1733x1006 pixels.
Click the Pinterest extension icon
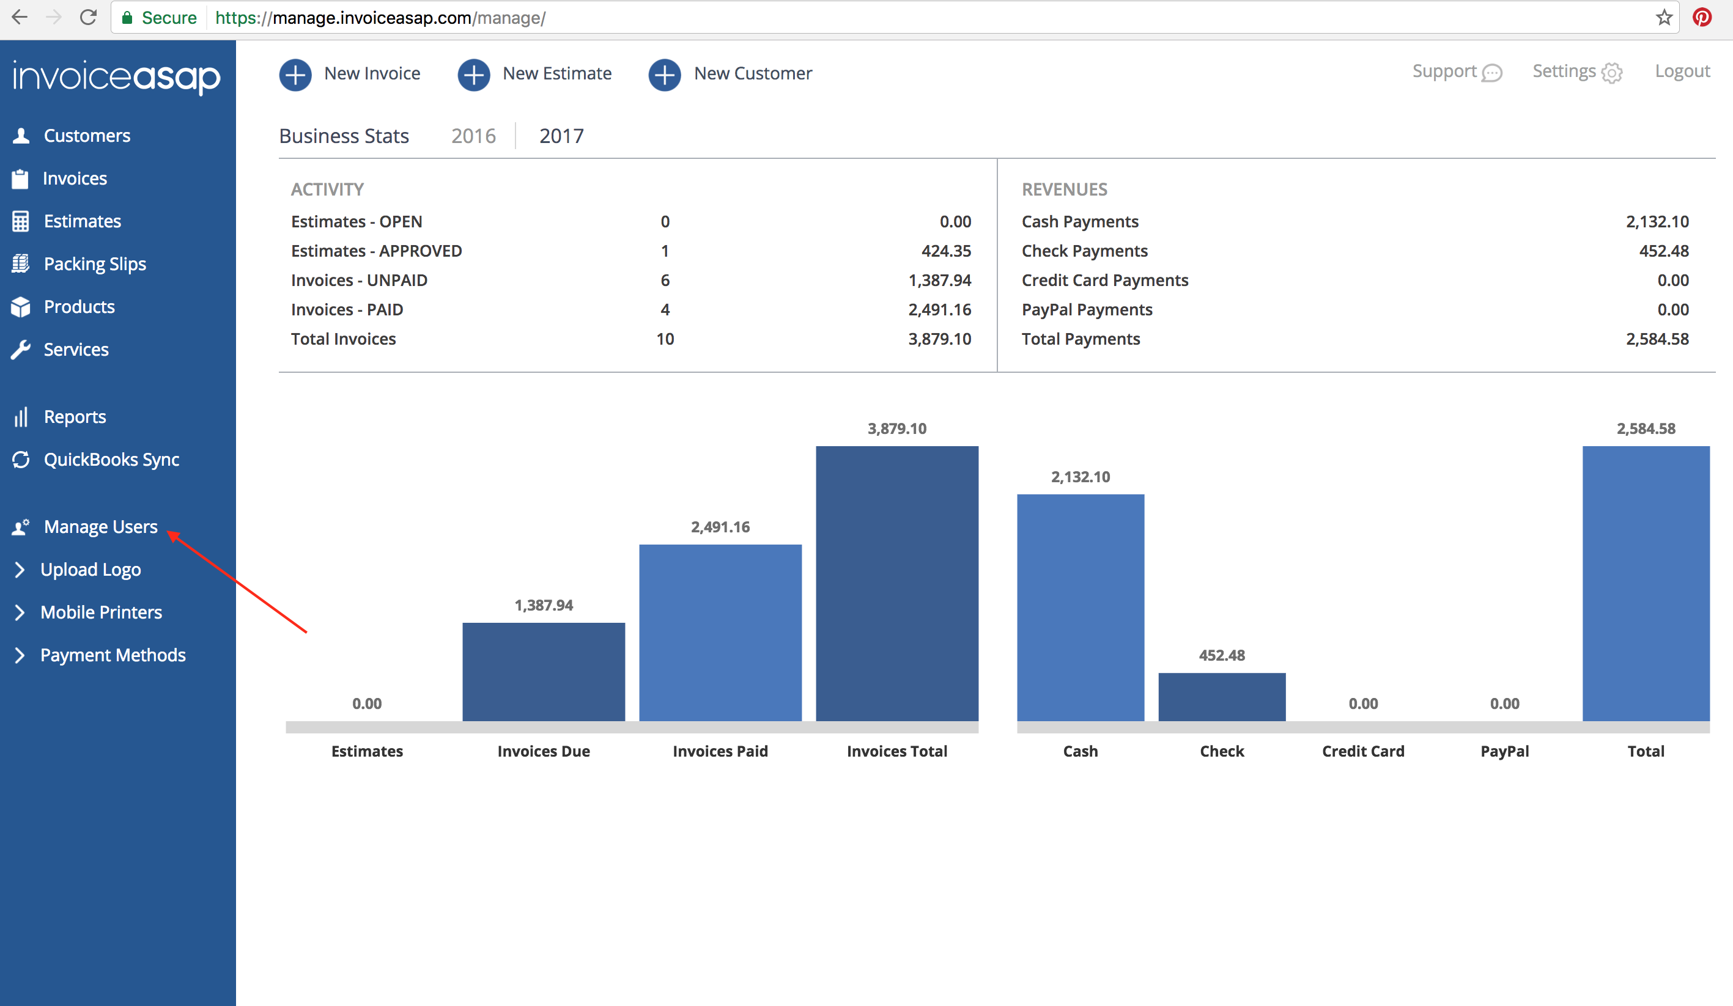pyautogui.click(x=1702, y=17)
